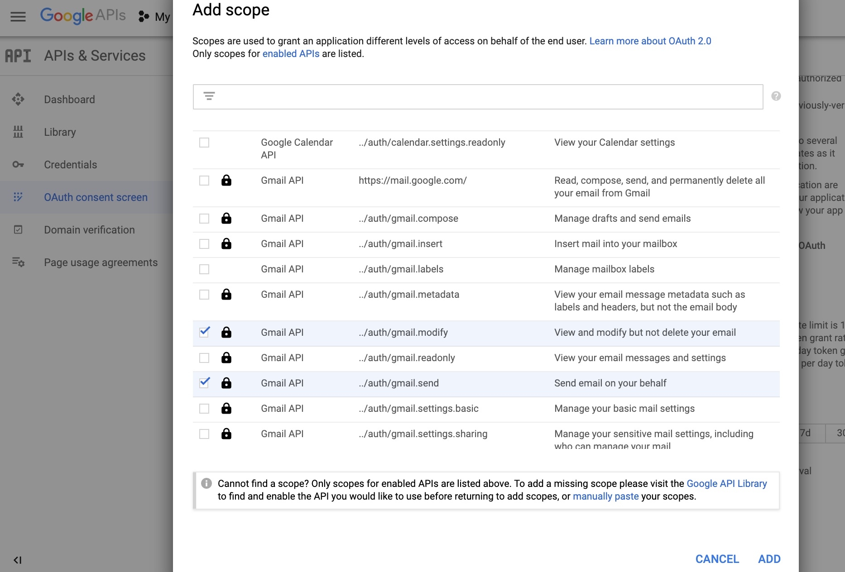Check the calendar.settings.readonly scope box

[204, 143]
